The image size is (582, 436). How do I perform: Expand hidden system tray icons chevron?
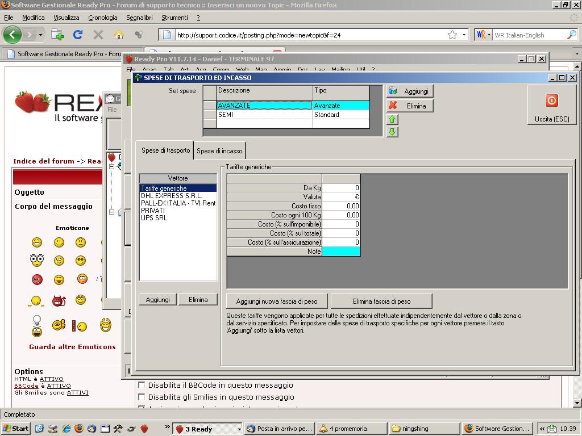tap(542, 429)
